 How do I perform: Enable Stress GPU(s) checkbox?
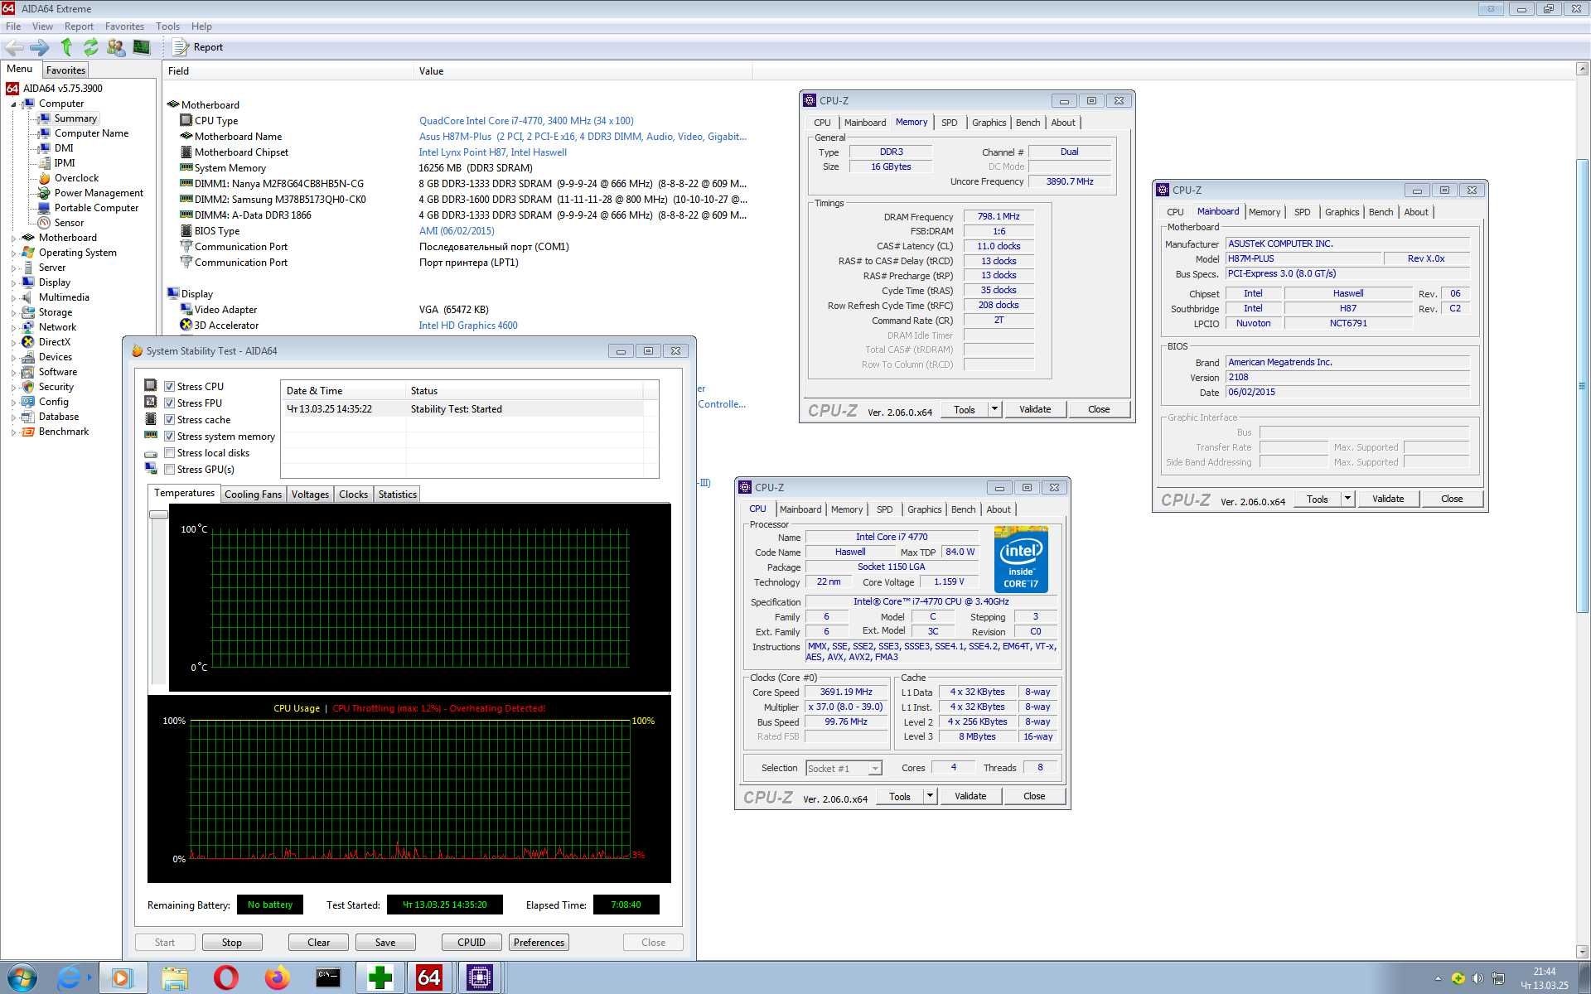(x=169, y=470)
